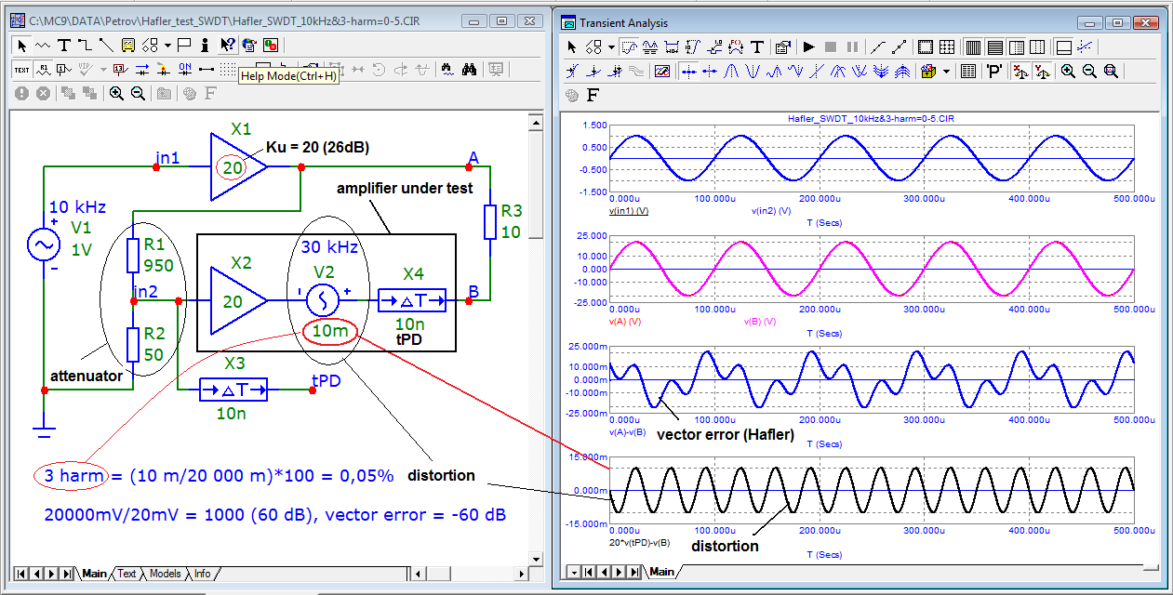This screenshot has height=595, width=1173.
Task: Switch to the Models tab
Action: coord(166,574)
